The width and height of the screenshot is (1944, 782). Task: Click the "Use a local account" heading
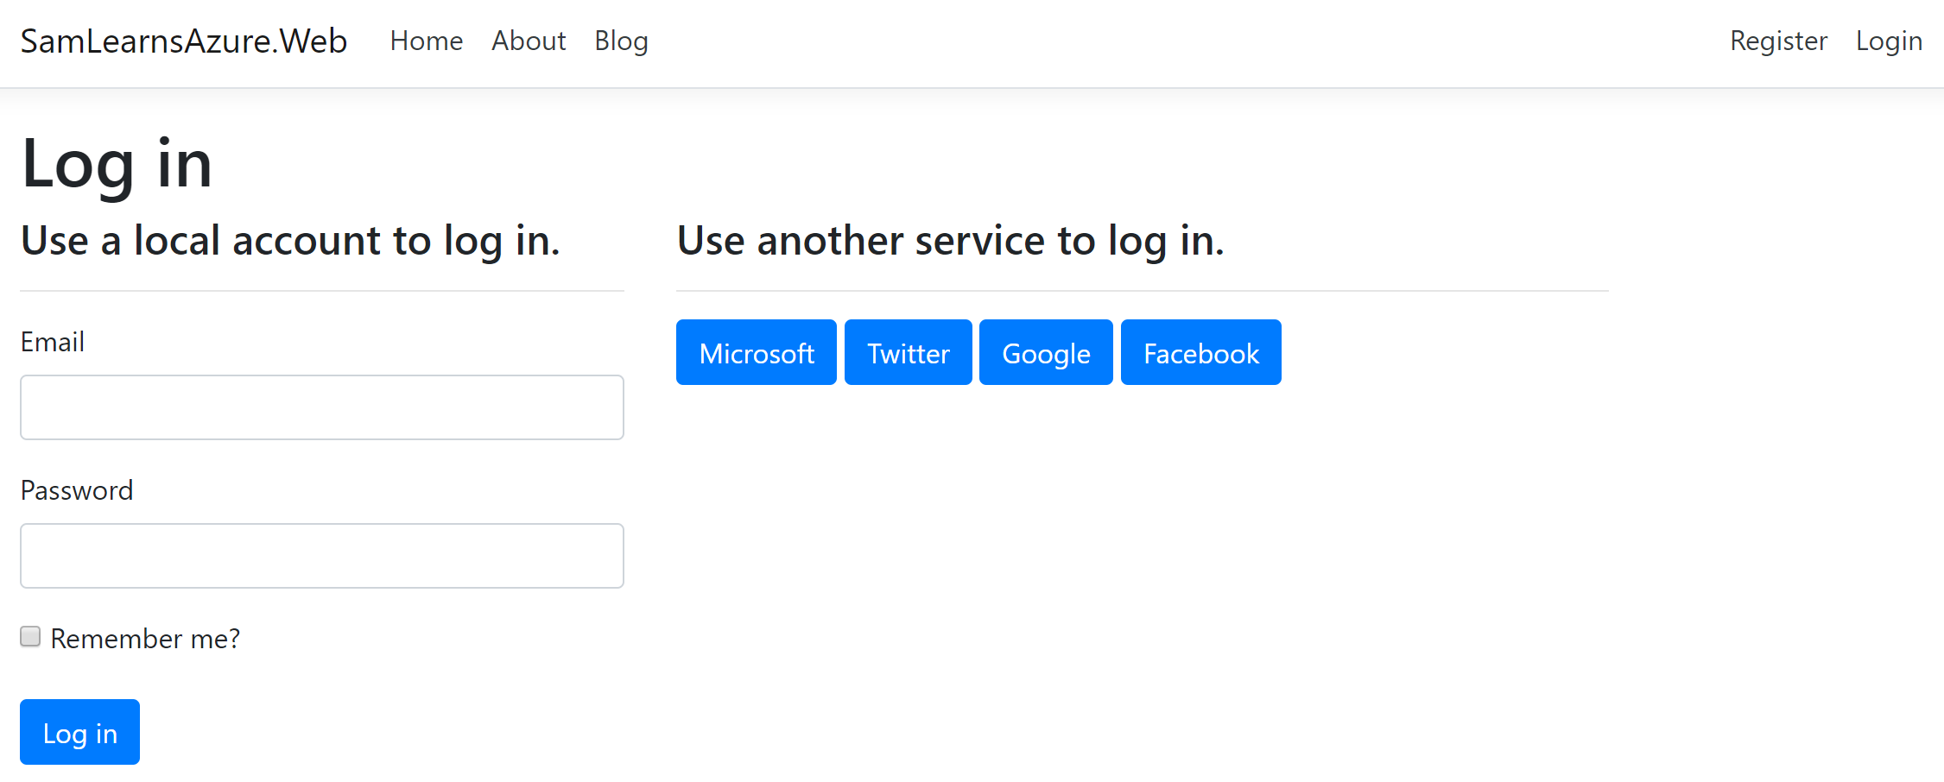[290, 241]
